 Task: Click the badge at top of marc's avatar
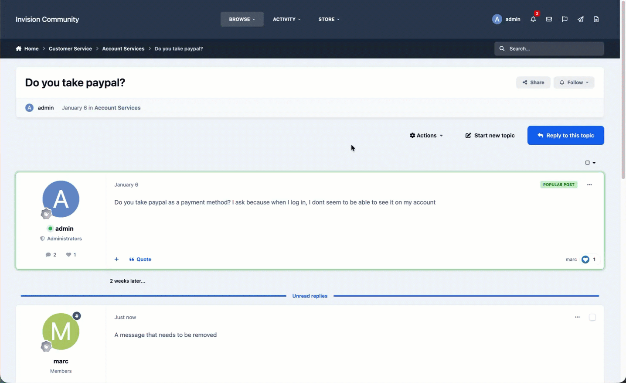(77, 315)
